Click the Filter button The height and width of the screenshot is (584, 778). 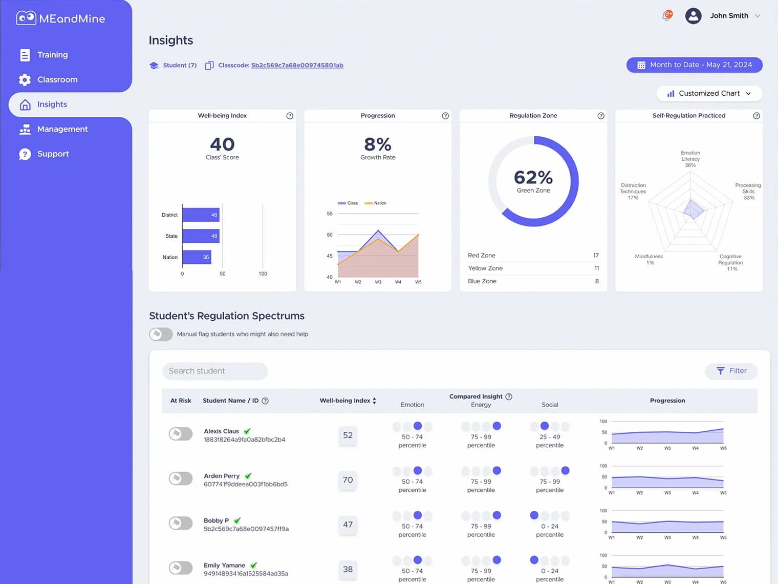731,371
